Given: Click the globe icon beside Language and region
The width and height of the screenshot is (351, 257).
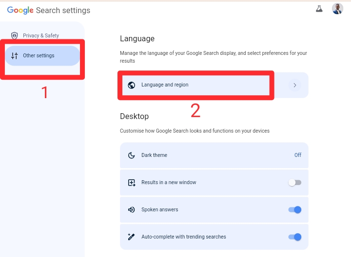Looking at the screenshot, I should [x=132, y=85].
